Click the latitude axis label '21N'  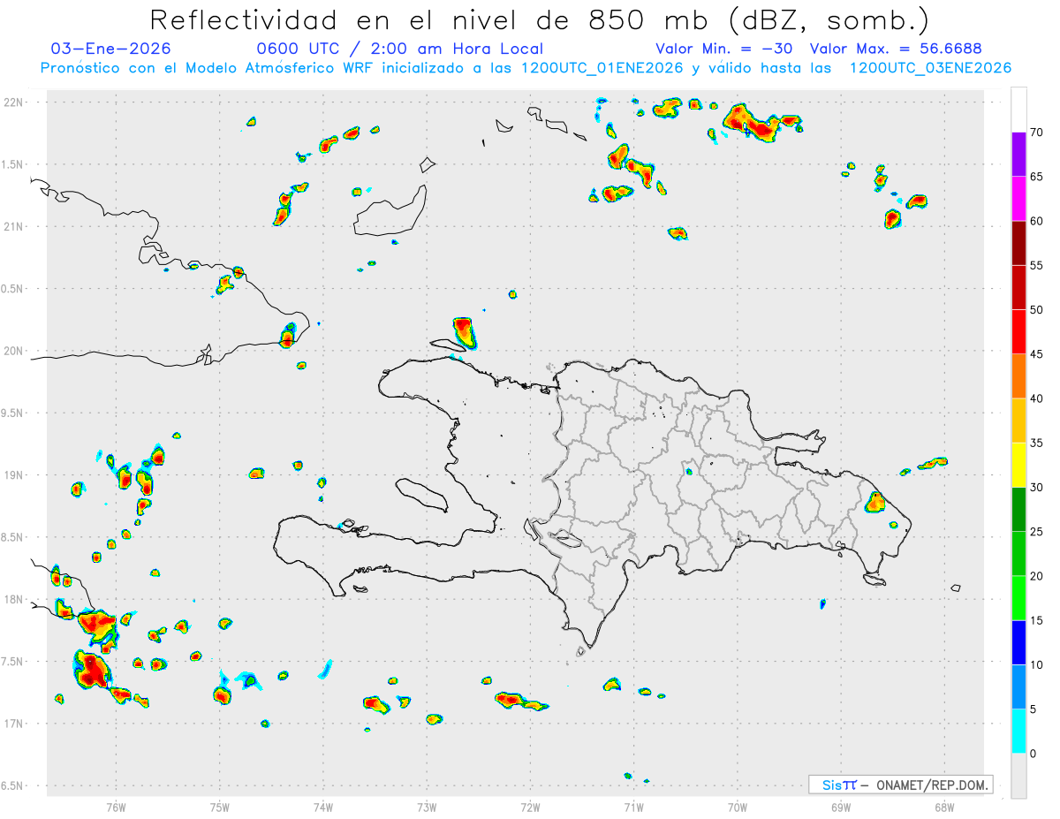coord(14,226)
